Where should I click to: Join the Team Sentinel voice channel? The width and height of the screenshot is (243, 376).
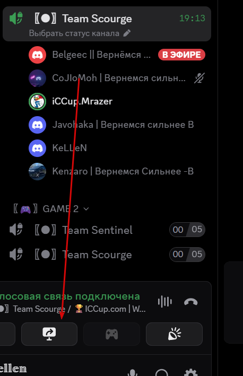point(107,230)
